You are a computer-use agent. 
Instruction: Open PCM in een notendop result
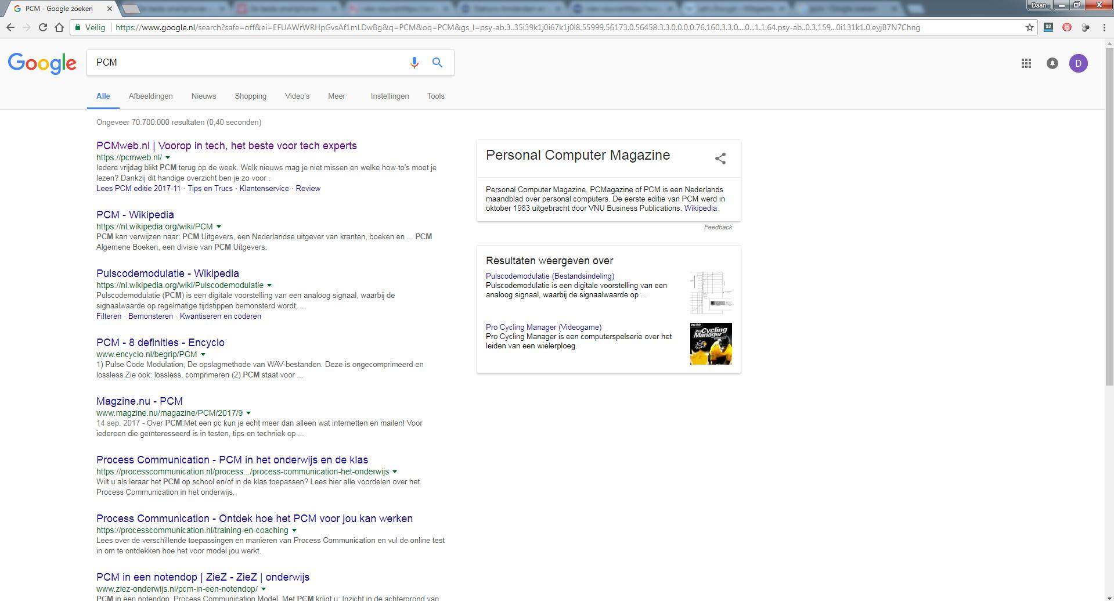point(203,577)
